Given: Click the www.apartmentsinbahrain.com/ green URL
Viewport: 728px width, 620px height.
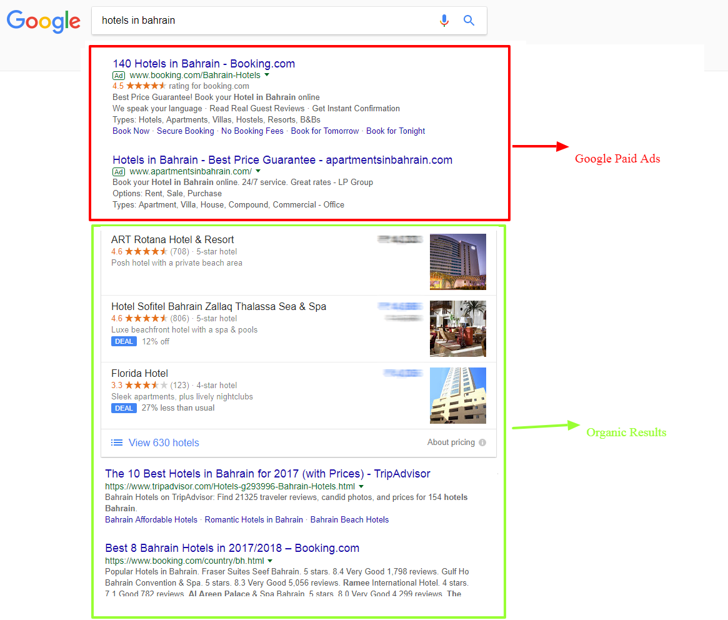Looking at the screenshot, I should pos(191,171).
